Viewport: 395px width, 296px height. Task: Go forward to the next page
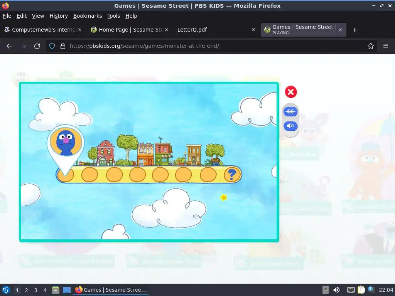tap(23, 46)
